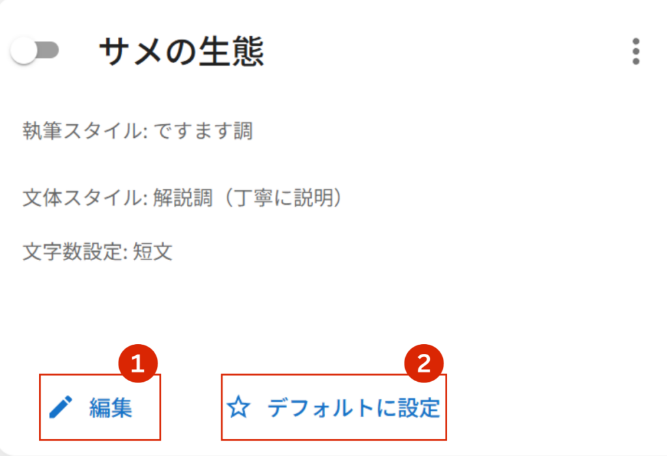Image resolution: width=667 pixels, height=456 pixels.
Task: Click the white knob of the toggle
Action: pos(24,51)
